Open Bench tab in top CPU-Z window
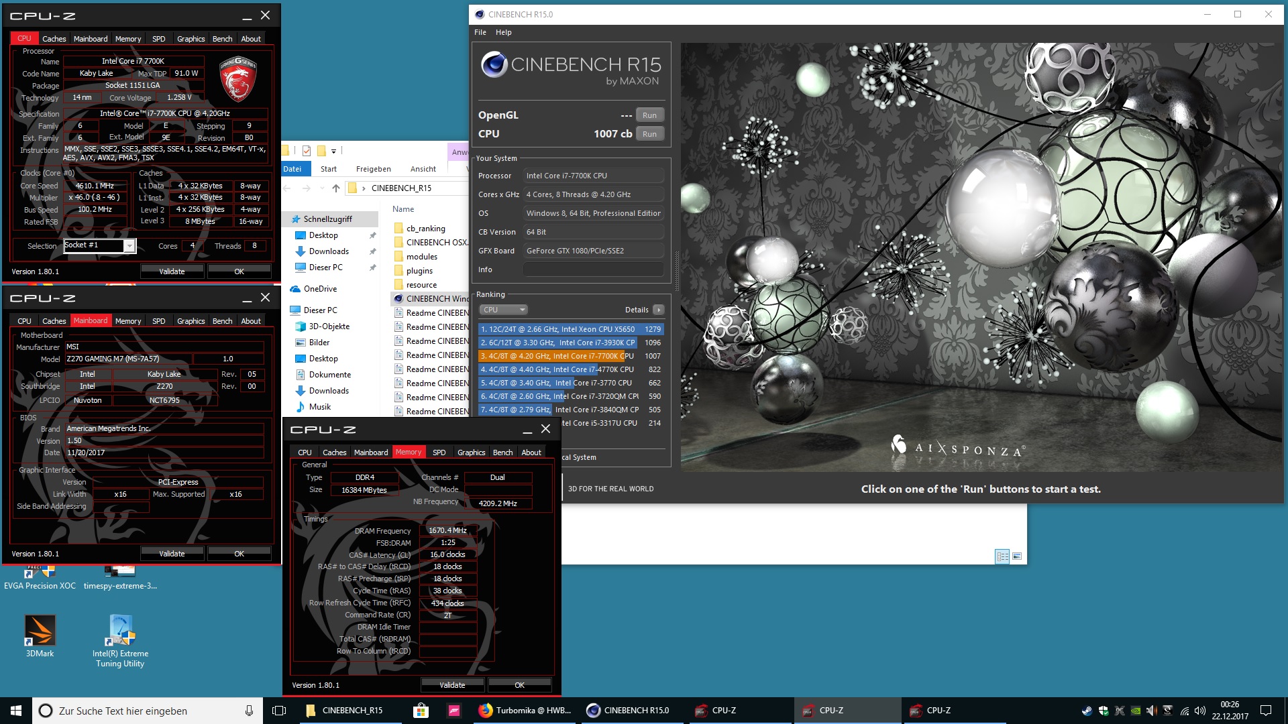Viewport: 1288px width, 724px height. [223, 39]
